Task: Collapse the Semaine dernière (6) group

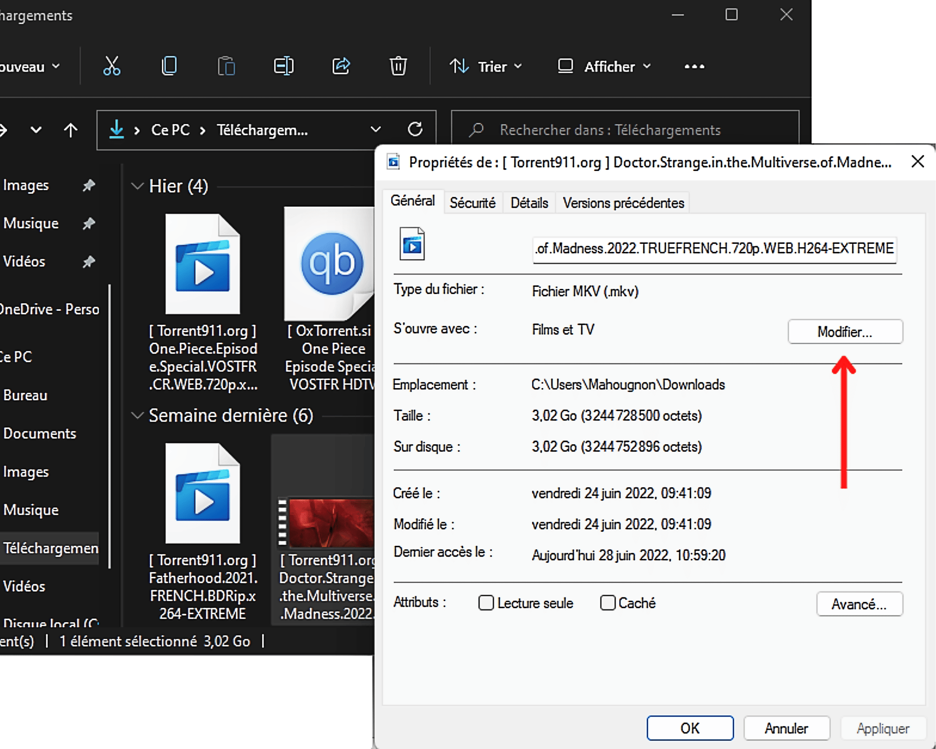Action: [137, 415]
